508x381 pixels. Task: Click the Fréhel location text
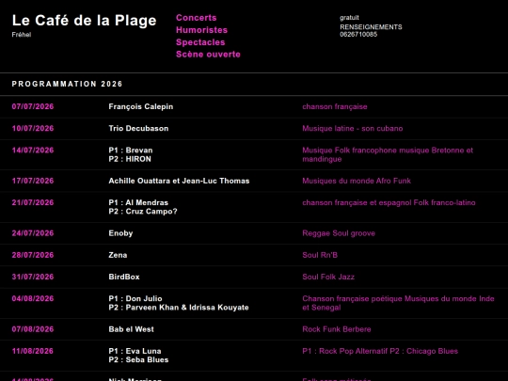(x=22, y=35)
